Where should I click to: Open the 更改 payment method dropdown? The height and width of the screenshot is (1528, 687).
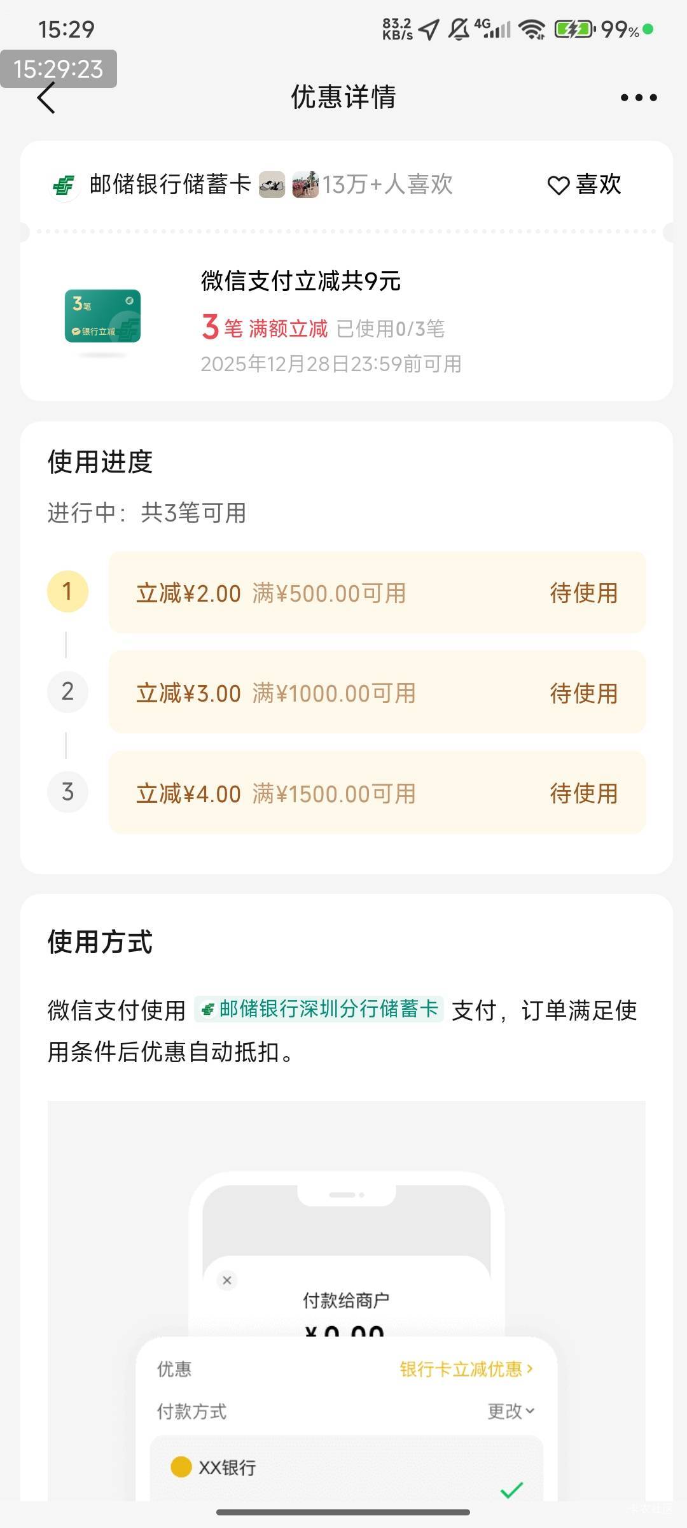tap(511, 1411)
